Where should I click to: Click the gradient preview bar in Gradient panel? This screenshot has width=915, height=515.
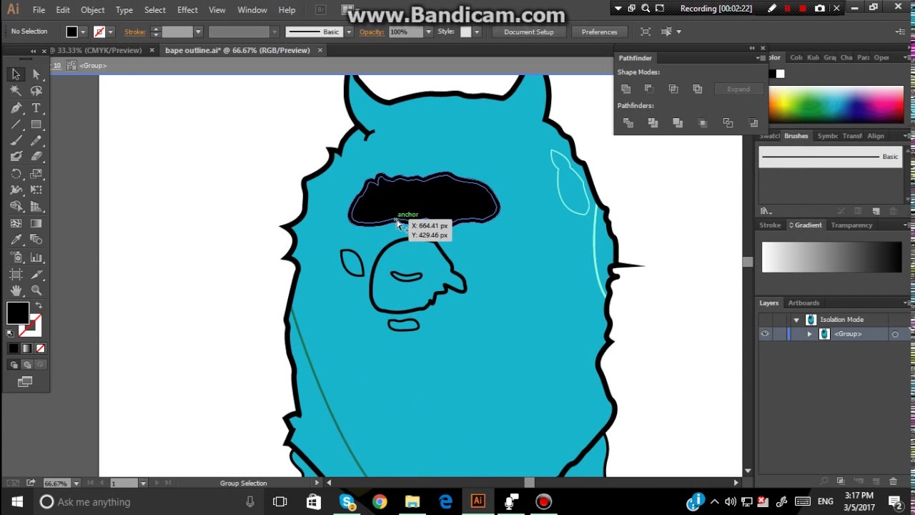pos(831,257)
